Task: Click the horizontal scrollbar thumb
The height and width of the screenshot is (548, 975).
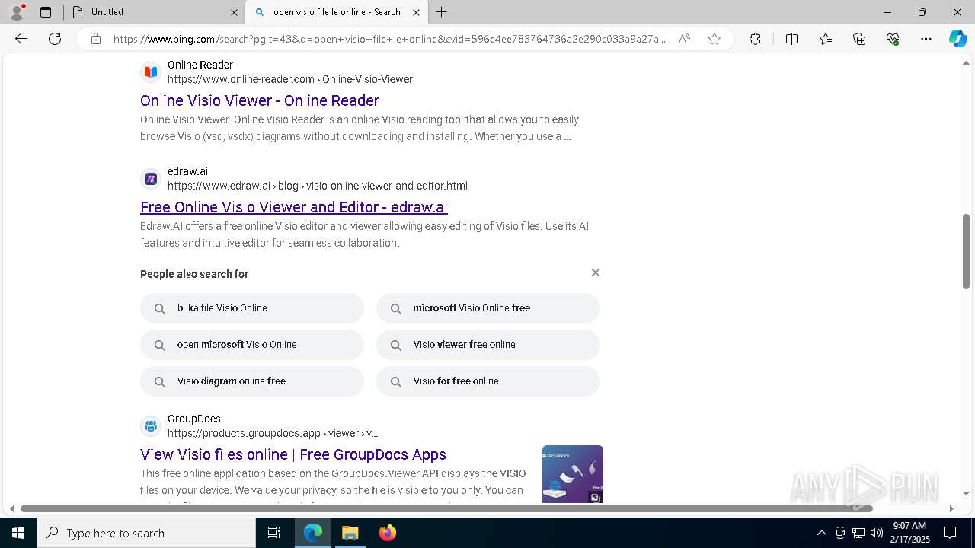Action: (446, 508)
